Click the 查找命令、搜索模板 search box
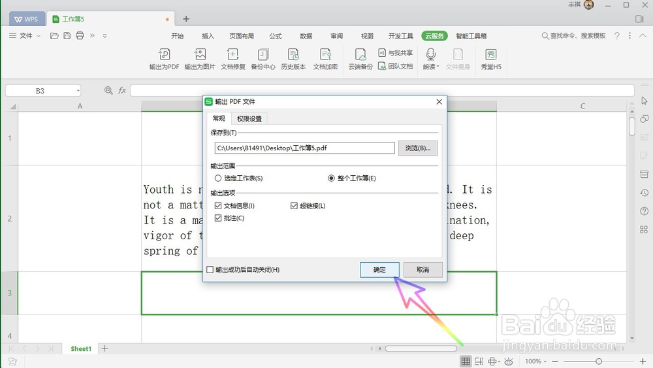 573,36
